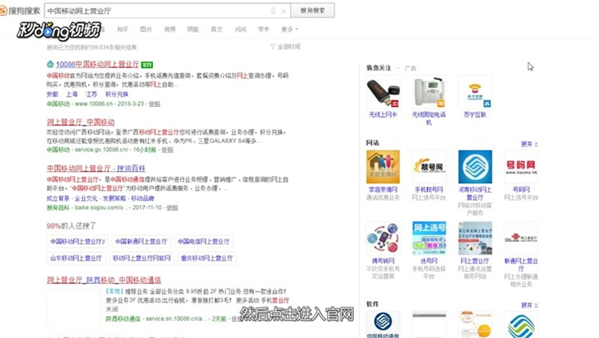The image size is (599, 338).
Task: Open the 更多 dropdown menu
Action: pos(289,29)
